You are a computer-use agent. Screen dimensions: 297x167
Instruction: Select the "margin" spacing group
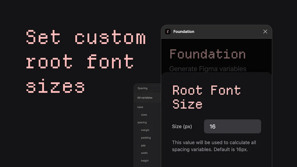(x=145, y=130)
